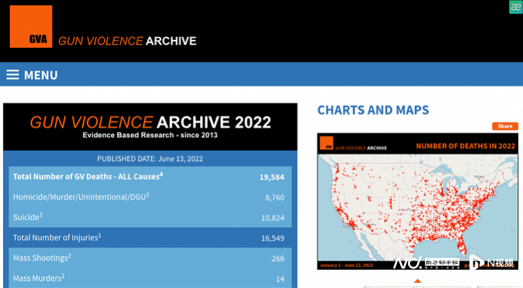Click the small GVA logo on the map header

click(326, 143)
